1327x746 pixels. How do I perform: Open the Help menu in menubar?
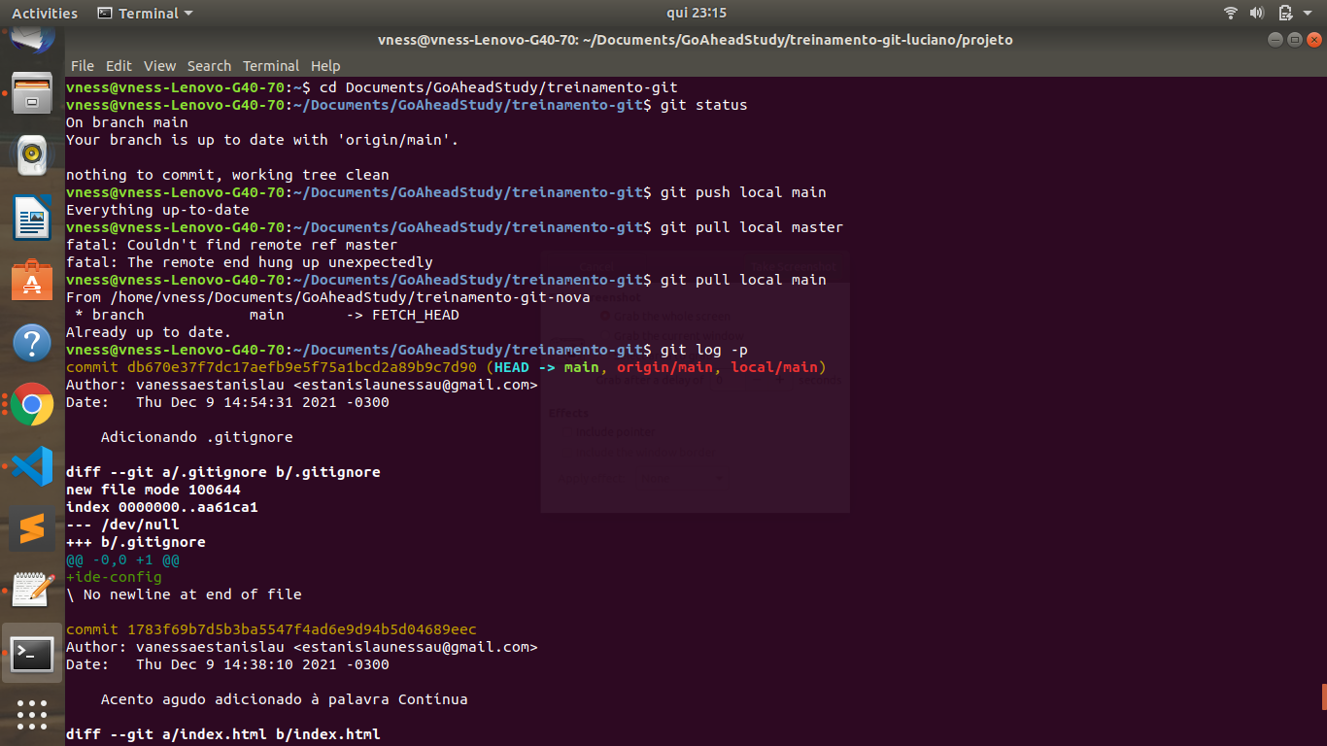[325, 66]
